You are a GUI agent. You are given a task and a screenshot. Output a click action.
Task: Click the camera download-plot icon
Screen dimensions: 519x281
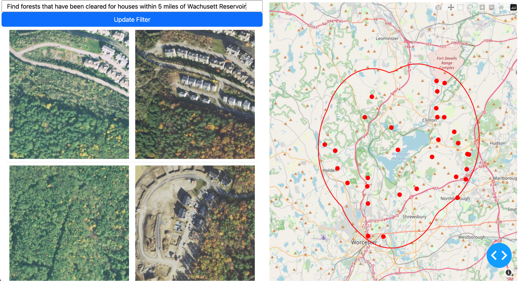tap(438, 8)
